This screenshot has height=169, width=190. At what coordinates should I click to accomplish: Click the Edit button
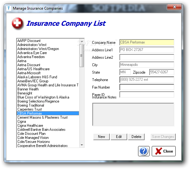point(119,137)
